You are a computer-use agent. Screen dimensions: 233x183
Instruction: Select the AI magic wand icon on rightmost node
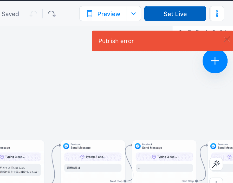click(x=216, y=164)
